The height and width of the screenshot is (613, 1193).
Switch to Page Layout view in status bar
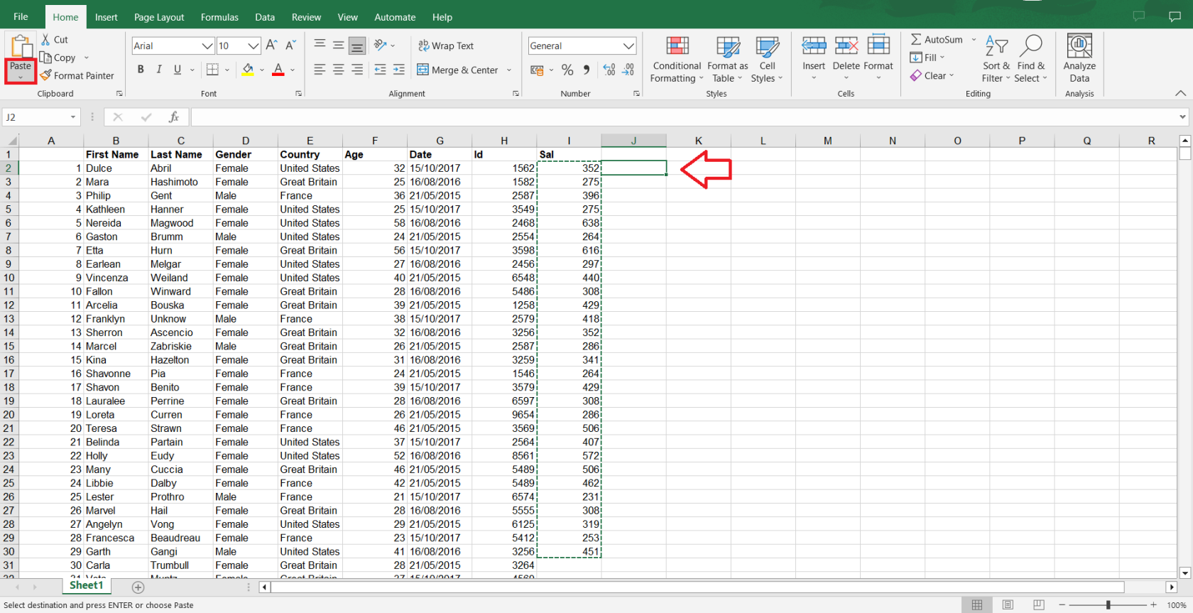pyautogui.click(x=1008, y=605)
